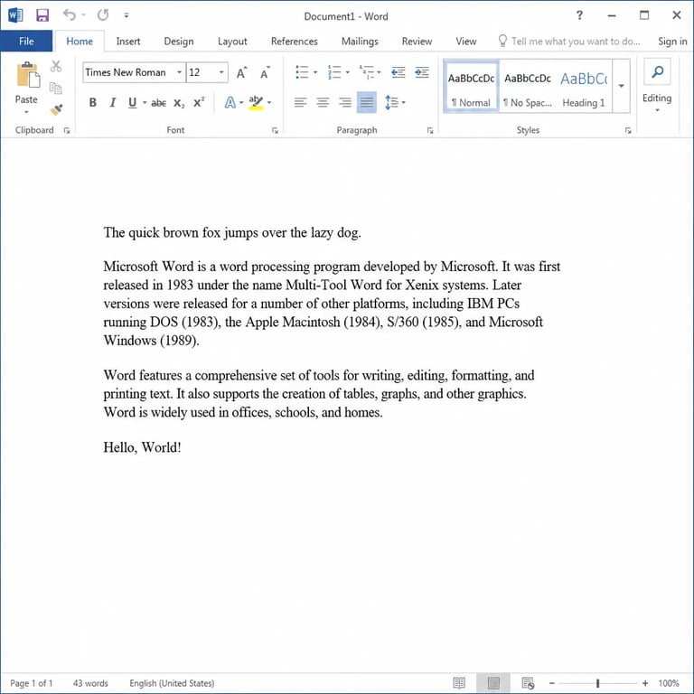Toggle Underline formatting
Image resolution: width=694 pixels, height=694 pixels.
(x=132, y=103)
